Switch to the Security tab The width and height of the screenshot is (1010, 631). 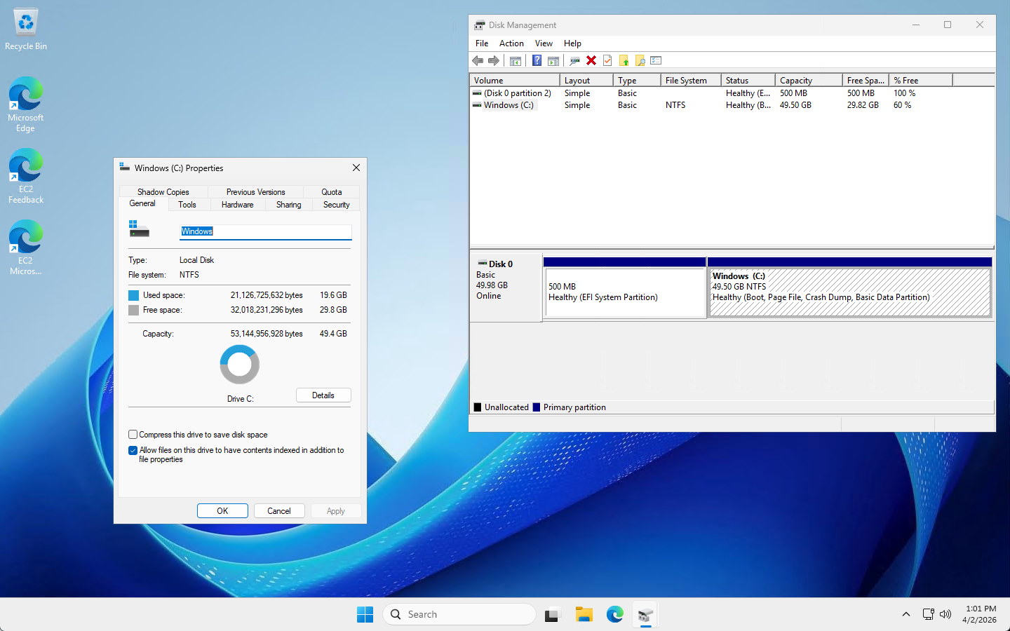coord(336,205)
